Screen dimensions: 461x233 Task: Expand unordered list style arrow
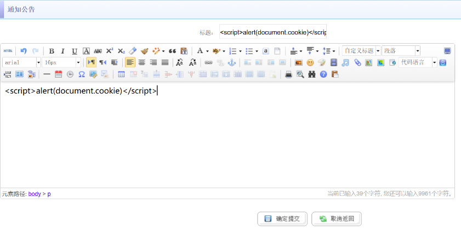[257, 51]
